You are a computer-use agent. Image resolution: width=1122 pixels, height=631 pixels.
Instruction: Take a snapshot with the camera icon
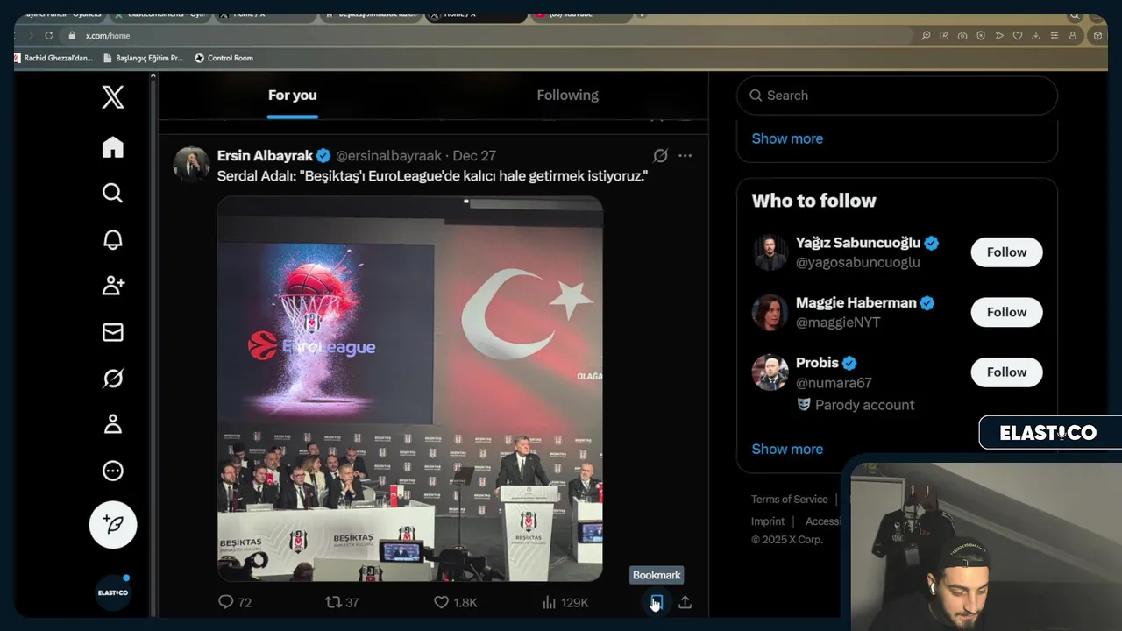pyautogui.click(x=962, y=36)
